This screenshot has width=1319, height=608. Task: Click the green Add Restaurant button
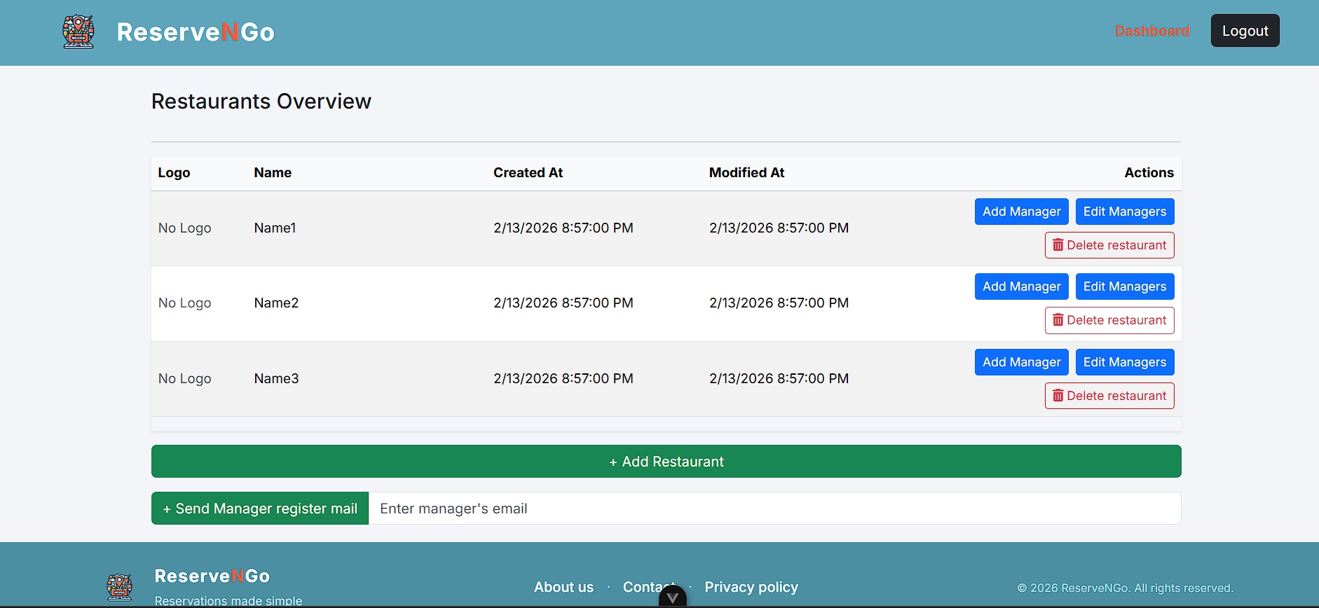[x=666, y=462]
